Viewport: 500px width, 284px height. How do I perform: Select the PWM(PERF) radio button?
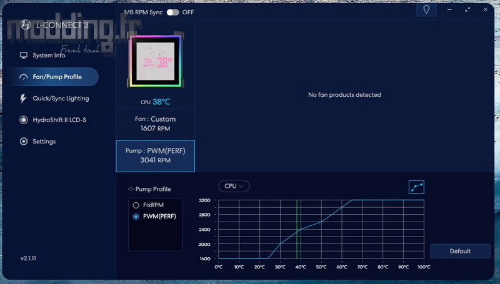(x=136, y=217)
